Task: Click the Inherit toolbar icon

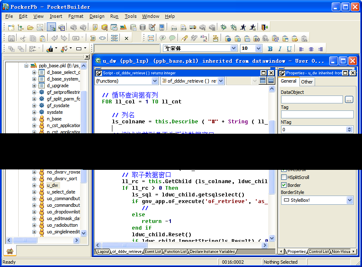Action: pyautogui.click(x=21, y=27)
